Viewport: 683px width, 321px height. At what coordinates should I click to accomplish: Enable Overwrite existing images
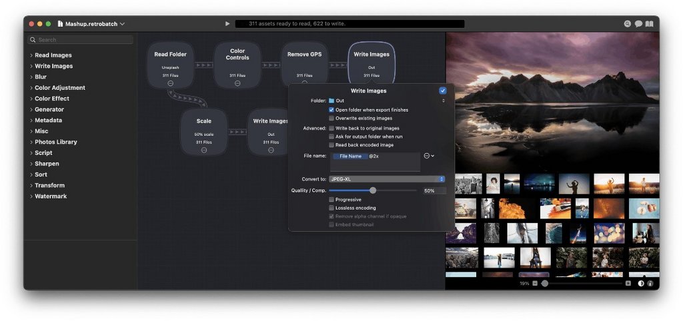tap(331, 119)
